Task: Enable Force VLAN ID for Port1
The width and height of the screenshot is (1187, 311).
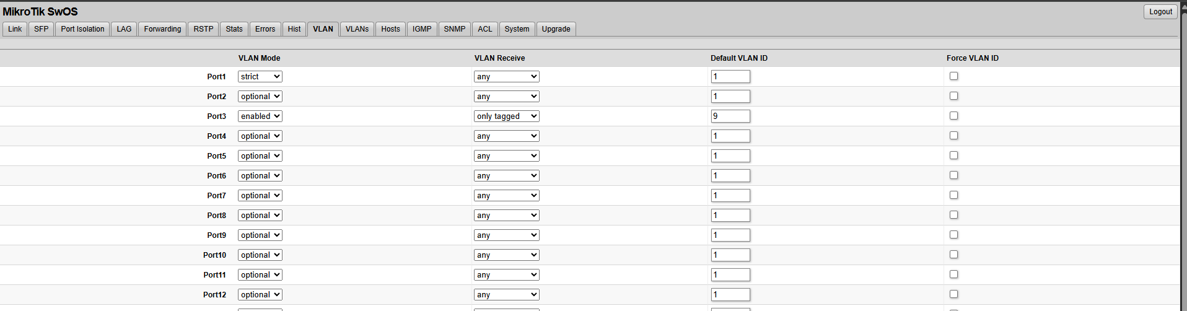Action: point(953,76)
